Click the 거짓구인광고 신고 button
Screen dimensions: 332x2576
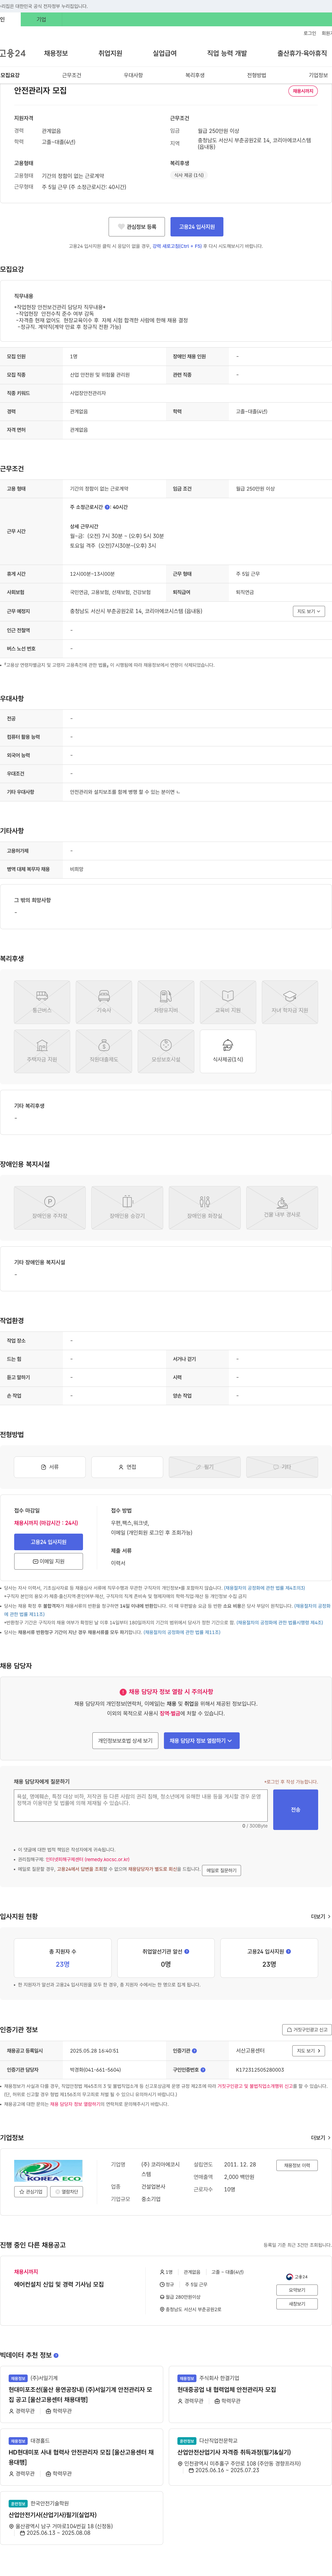[x=307, y=2030]
